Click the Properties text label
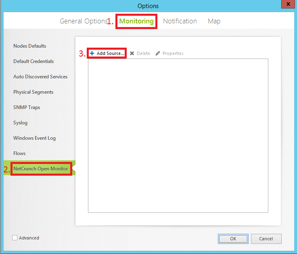 click(173, 53)
